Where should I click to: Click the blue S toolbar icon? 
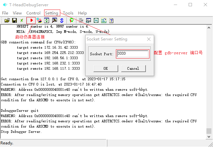[x=62, y=20]
